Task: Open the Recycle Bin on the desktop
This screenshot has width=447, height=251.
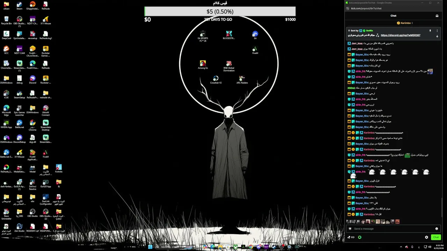Action: [x=6, y=21]
